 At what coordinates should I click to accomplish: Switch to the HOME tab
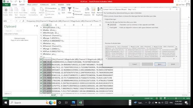tap(14, 5)
